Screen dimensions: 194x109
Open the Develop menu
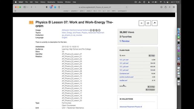tap(60, 2)
